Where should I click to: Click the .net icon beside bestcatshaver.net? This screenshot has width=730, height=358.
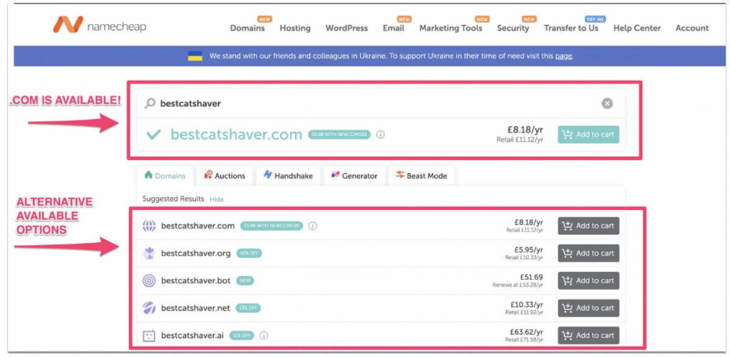[149, 307]
